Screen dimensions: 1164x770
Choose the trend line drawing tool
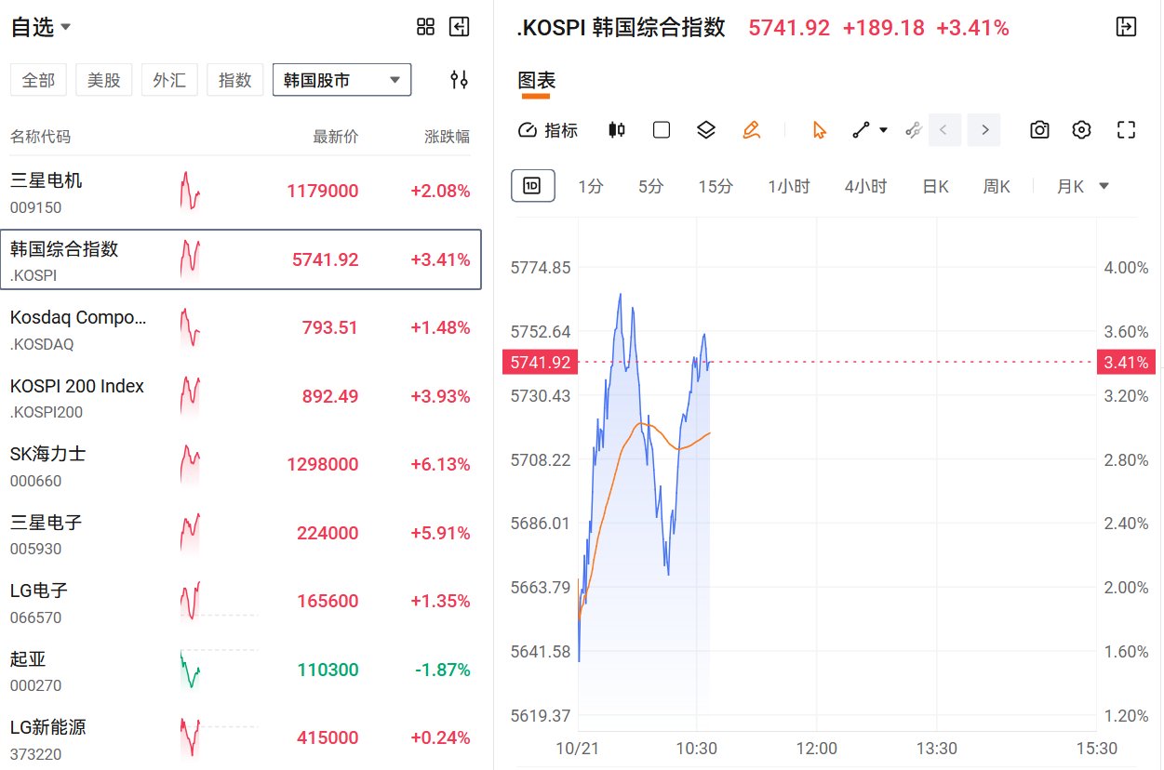click(x=861, y=130)
